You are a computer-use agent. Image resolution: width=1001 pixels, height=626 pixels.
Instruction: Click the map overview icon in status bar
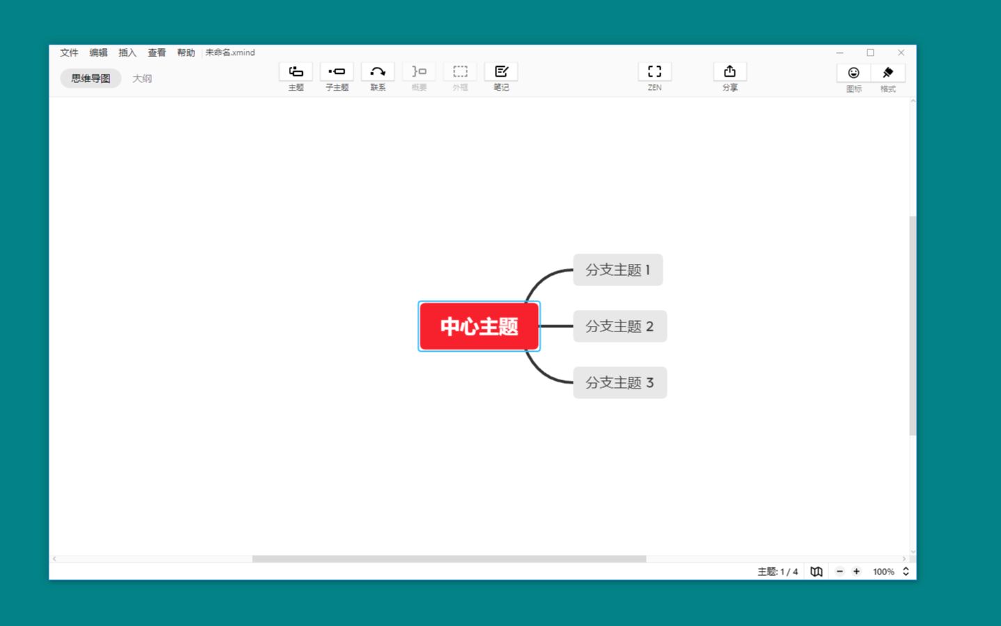coord(817,572)
